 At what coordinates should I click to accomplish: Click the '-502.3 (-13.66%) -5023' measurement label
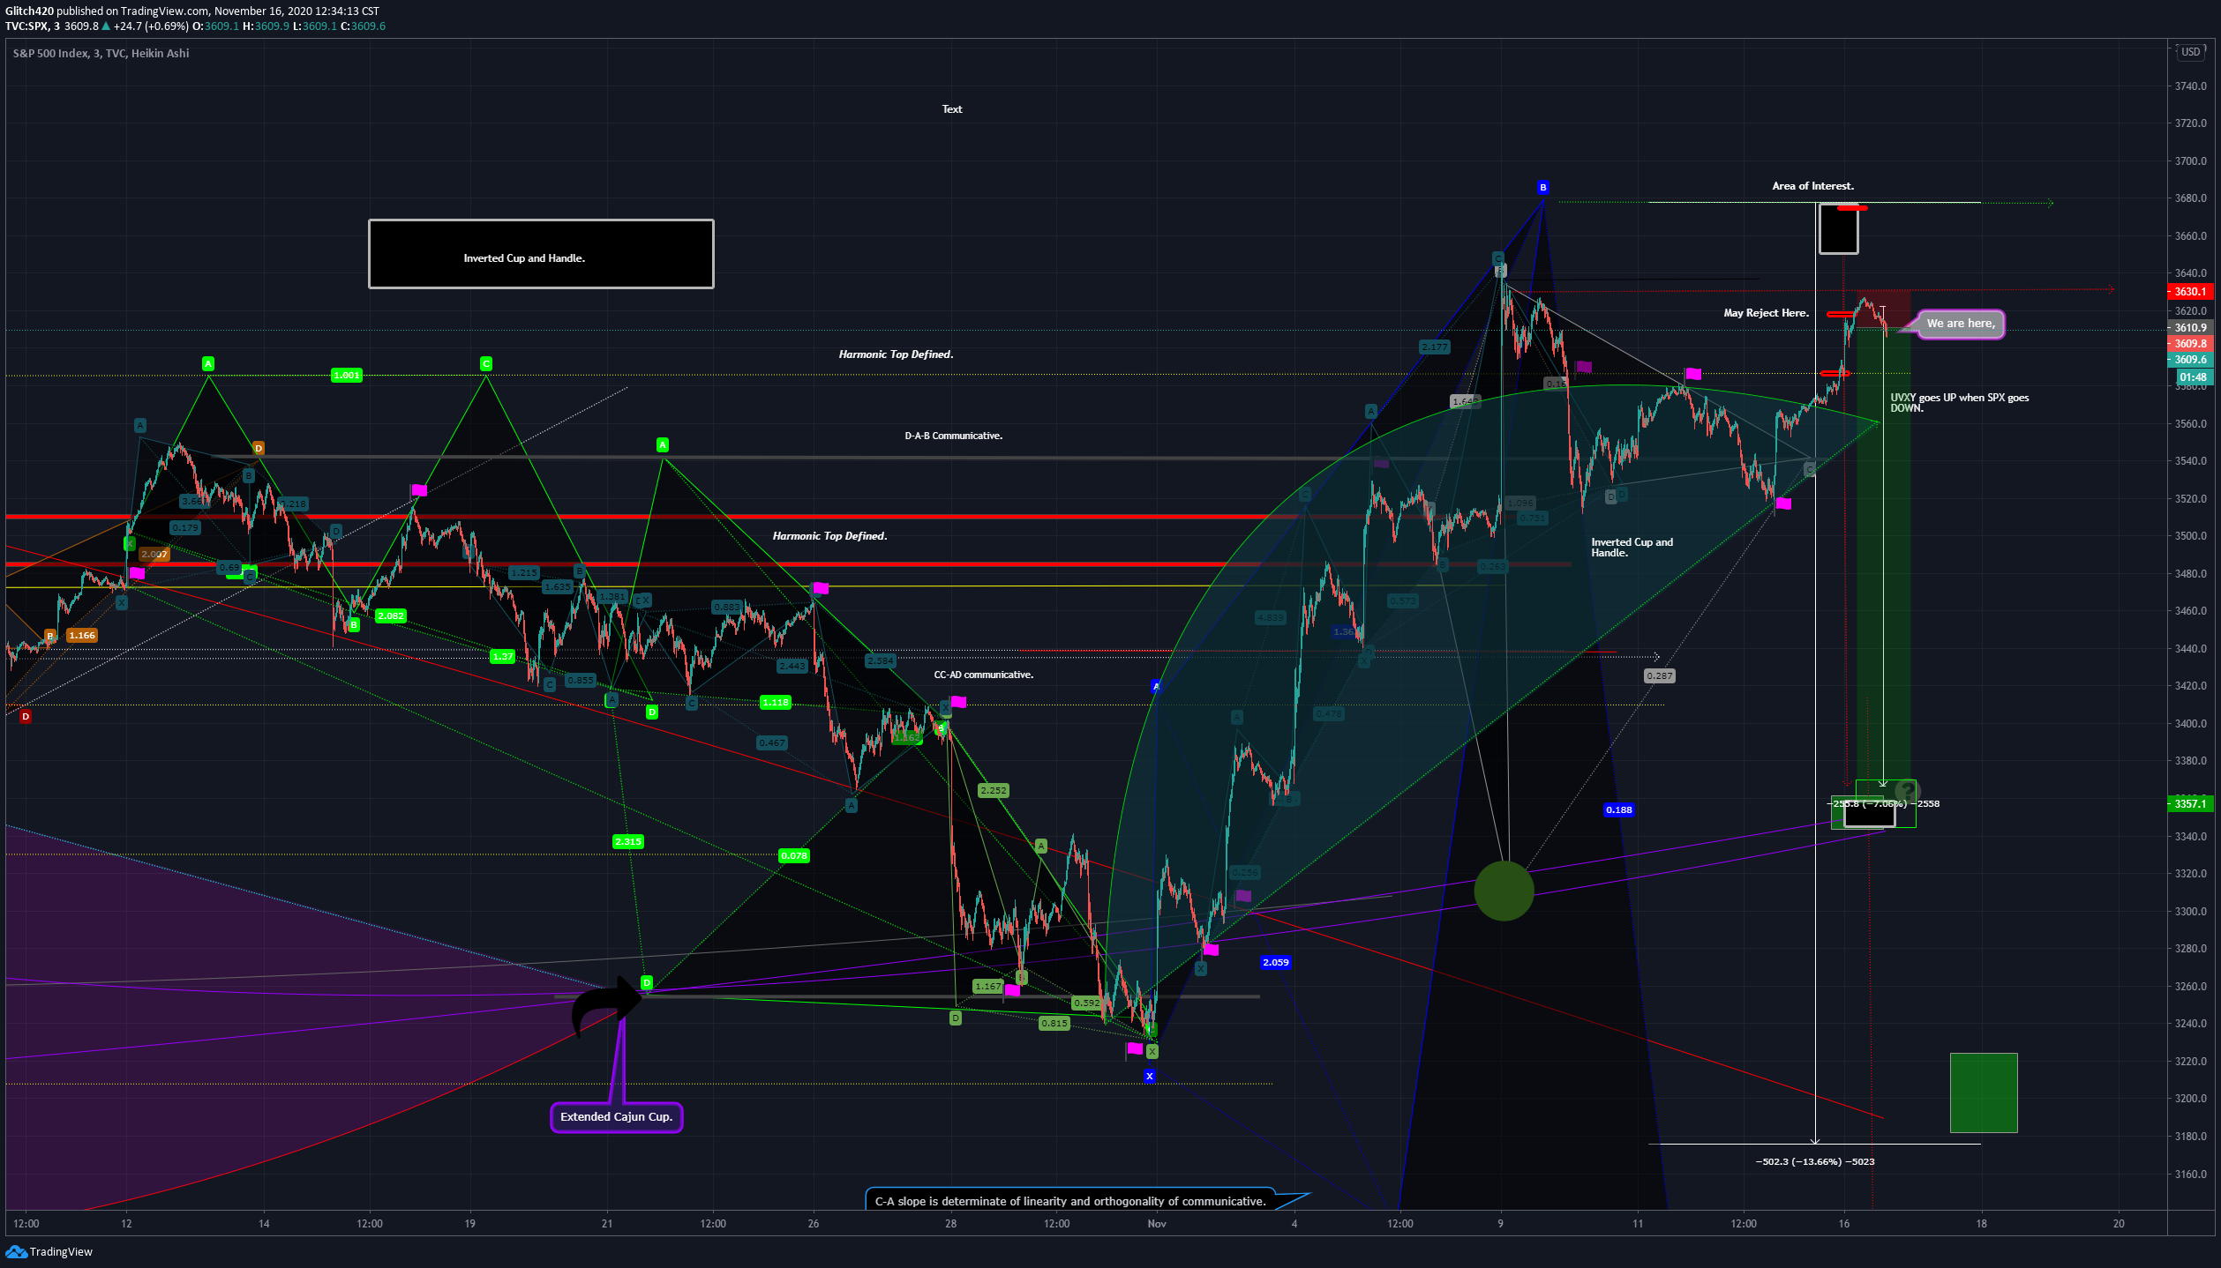(1814, 1161)
